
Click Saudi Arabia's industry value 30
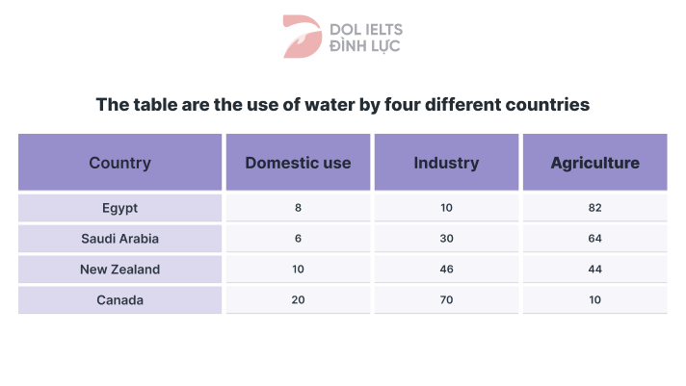446,239
